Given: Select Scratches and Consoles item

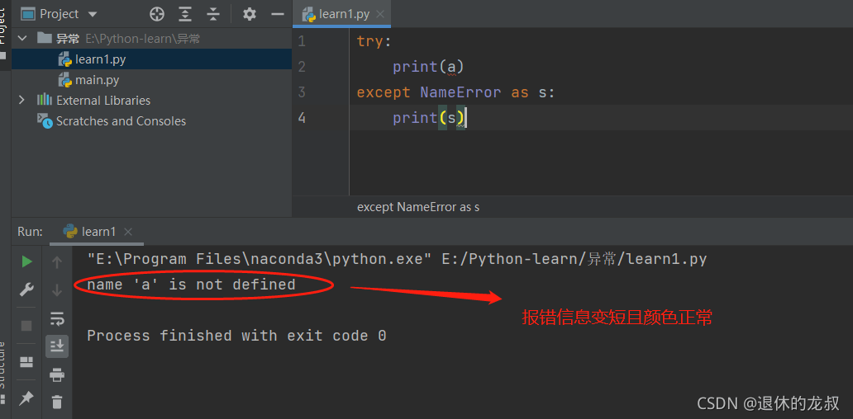Looking at the screenshot, I should pyautogui.click(x=121, y=121).
